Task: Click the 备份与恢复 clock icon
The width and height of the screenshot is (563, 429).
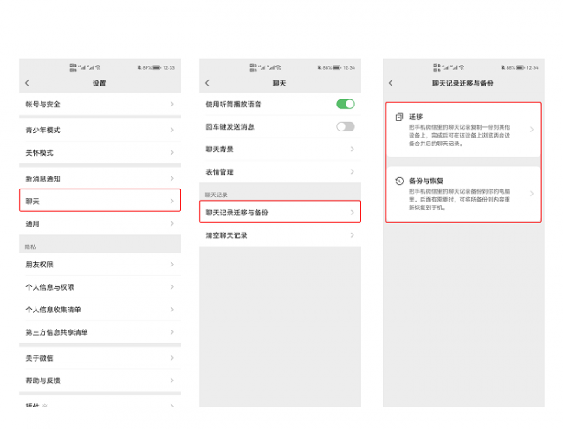Action: pyautogui.click(x=399, y=181)
